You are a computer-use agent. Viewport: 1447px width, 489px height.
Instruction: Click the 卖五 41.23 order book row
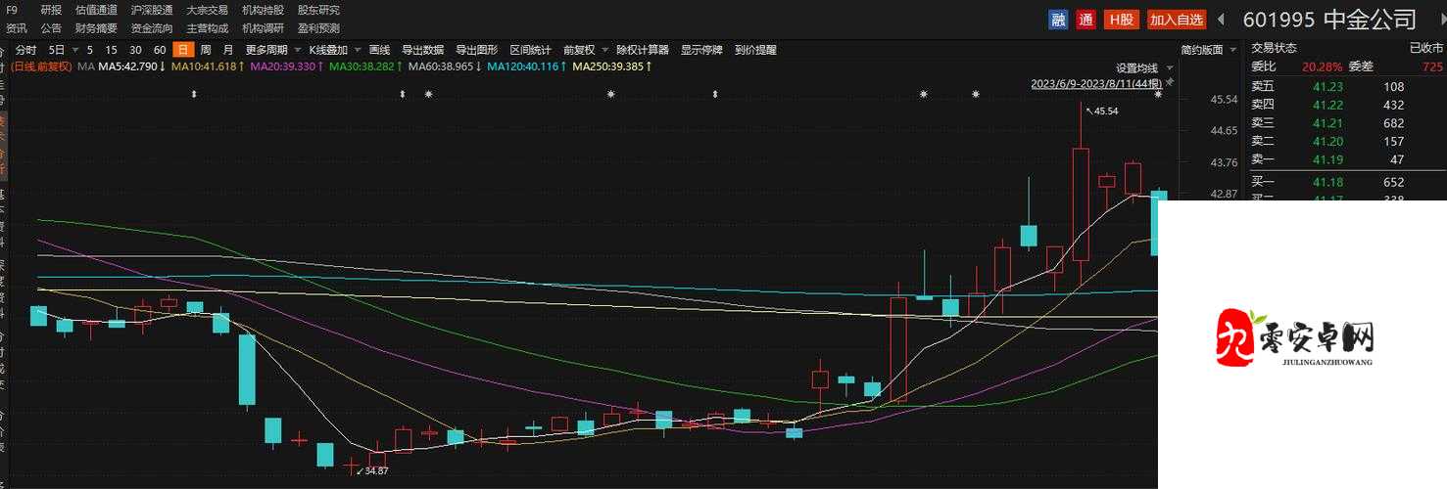pos(1346,86)
